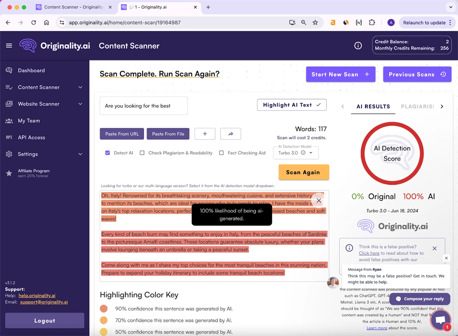Open My Team page
Image resolution: width=458 pixels, height=336 pixels.
[x=29, y=121]
